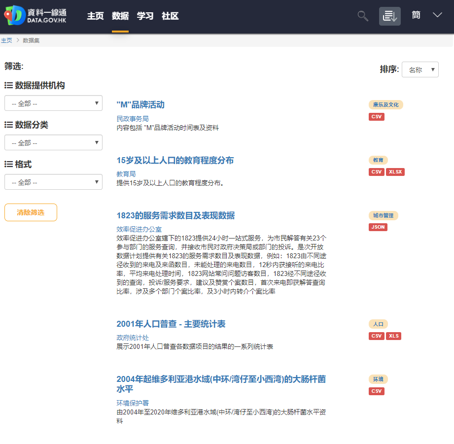Click description 展示2001年人口普查各数据项目的结果的一系列统计表

click(195, 346)
